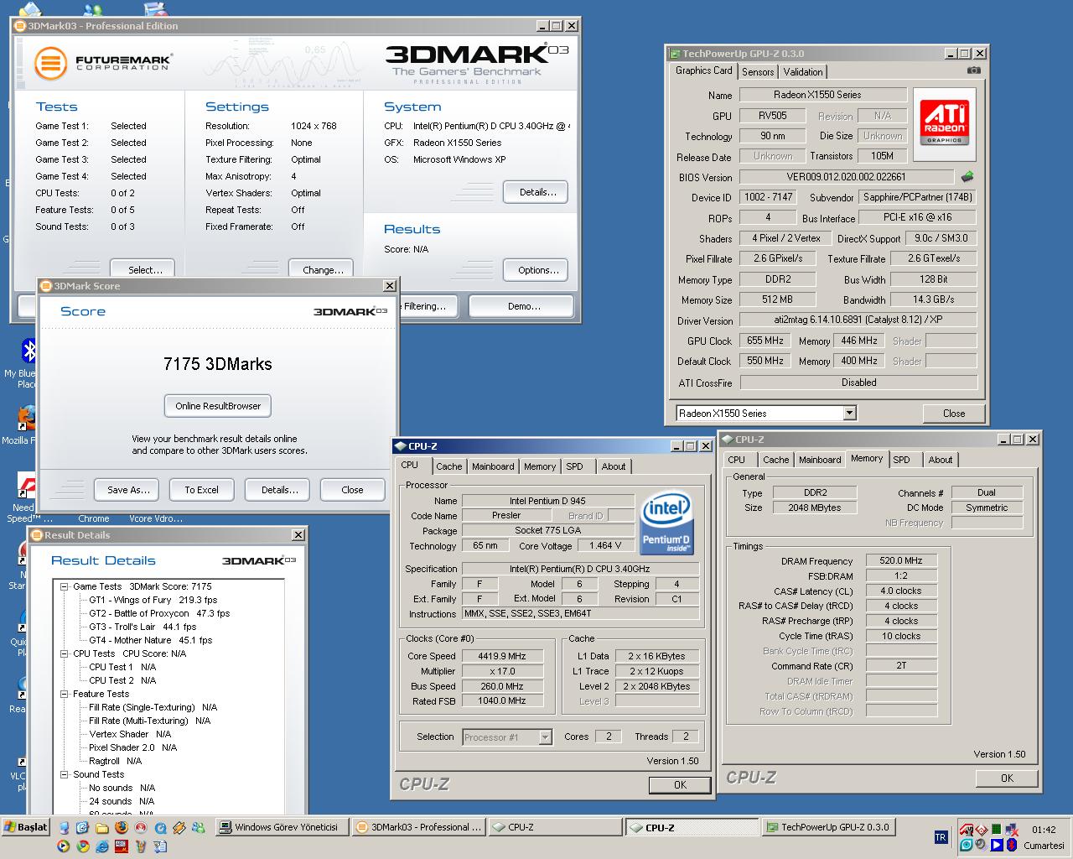1073x859 pixels.
Task: Open Internet Explorer from quick launch
Action: [x=102, y=846]
